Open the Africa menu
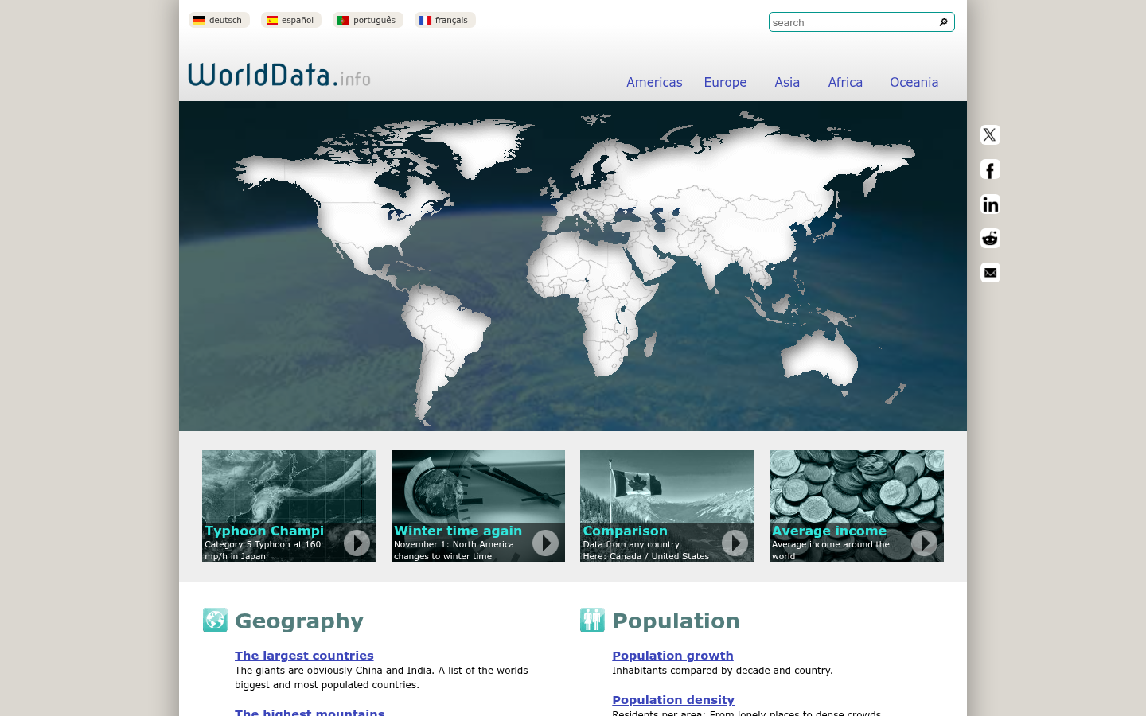 845,82
